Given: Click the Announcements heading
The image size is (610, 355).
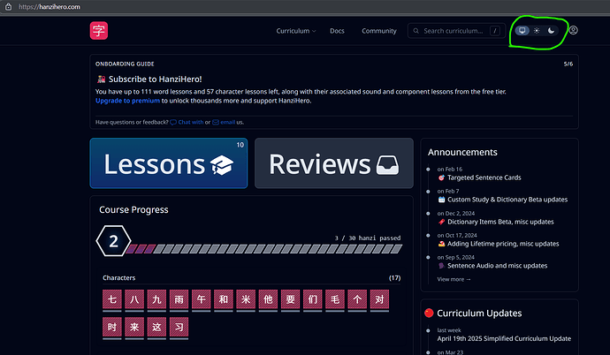Looking at the screenshot, I should pyautogui.click(x=462, y=152).
